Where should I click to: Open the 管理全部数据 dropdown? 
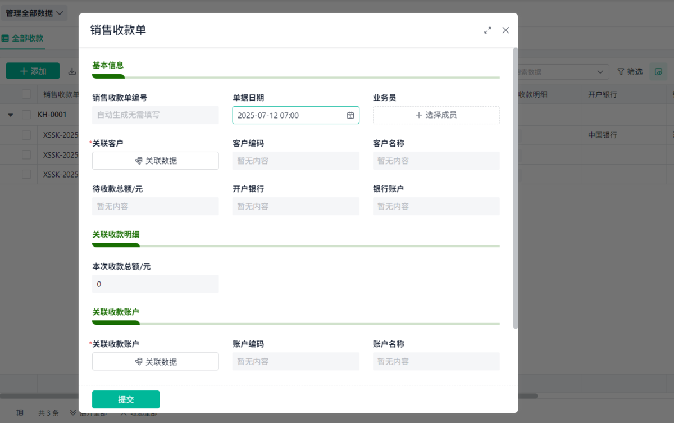click(34, 13)
